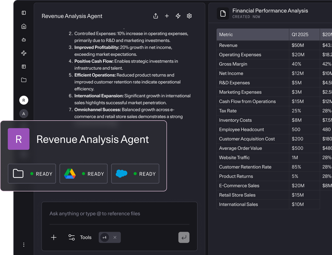Select the Marketing Expenses row label
Image resolution: width=332 pixels, height=255 pixels.
[240, 92]
